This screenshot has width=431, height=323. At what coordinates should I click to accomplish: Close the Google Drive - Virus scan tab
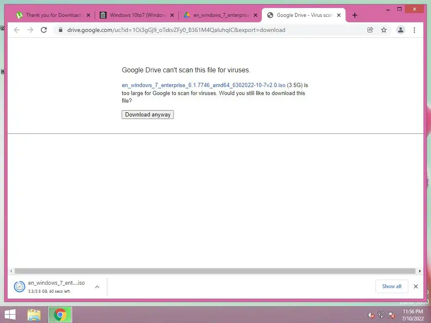339,15
